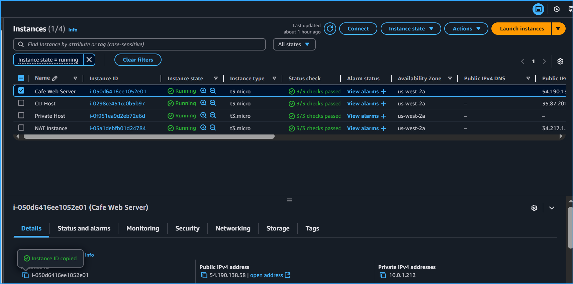Zoom in filter for CLI Host state
573x284 pixels.
pyautogui.click(x=203, y=103)
